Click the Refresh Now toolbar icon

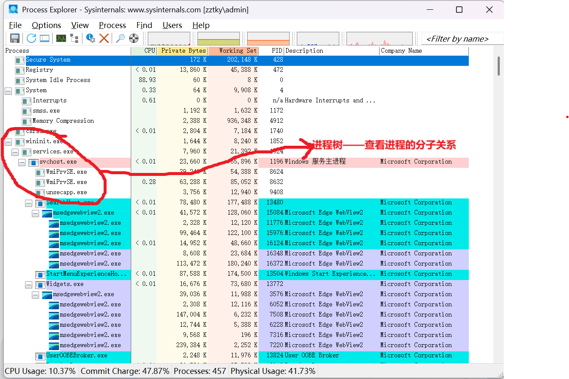tap(31, 38)
